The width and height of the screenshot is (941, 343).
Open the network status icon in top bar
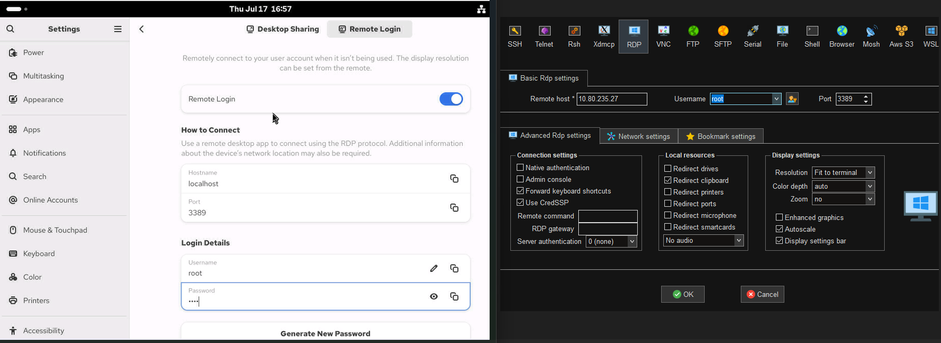(x=481, y=9)
